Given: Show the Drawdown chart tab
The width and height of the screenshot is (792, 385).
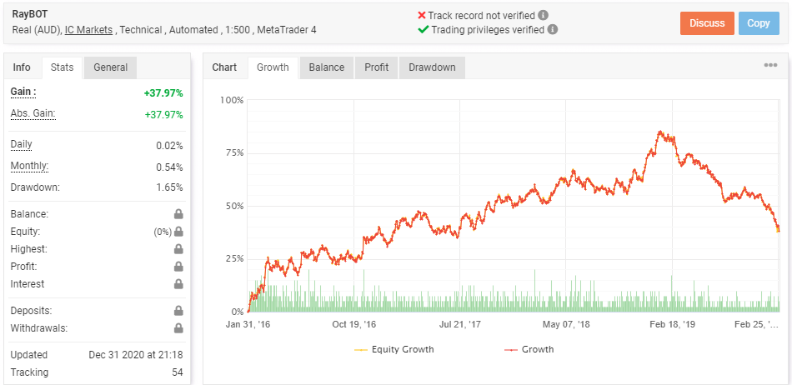Looking at the screenshot, I should [x=432, y=67].
